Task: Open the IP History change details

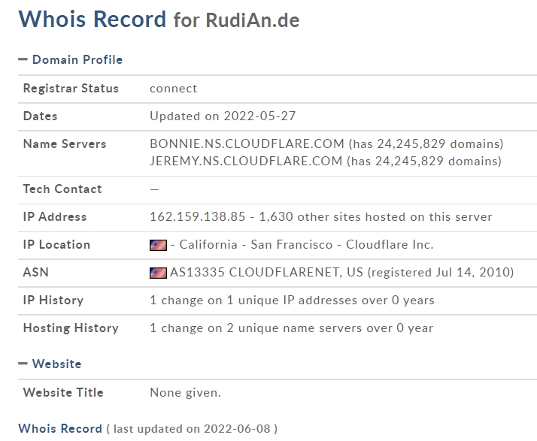Action: pyautogui.click(x=292, y=300)
